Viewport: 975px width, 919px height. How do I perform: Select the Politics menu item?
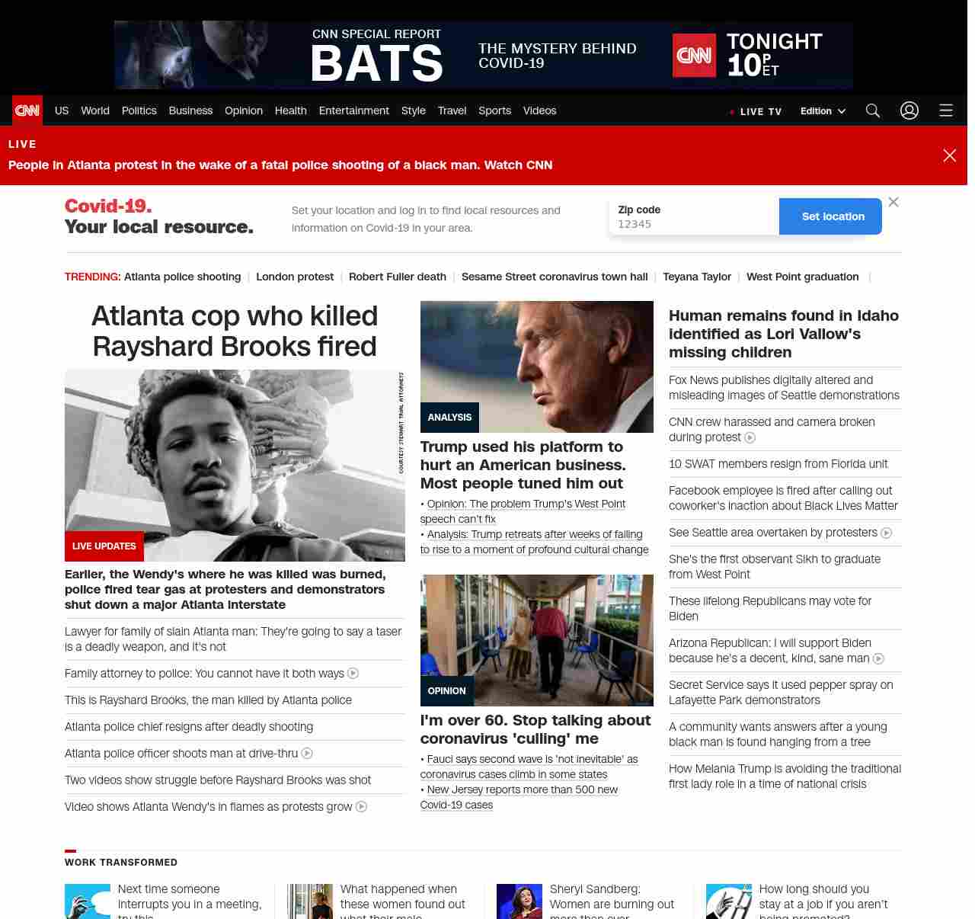[139, 110]
